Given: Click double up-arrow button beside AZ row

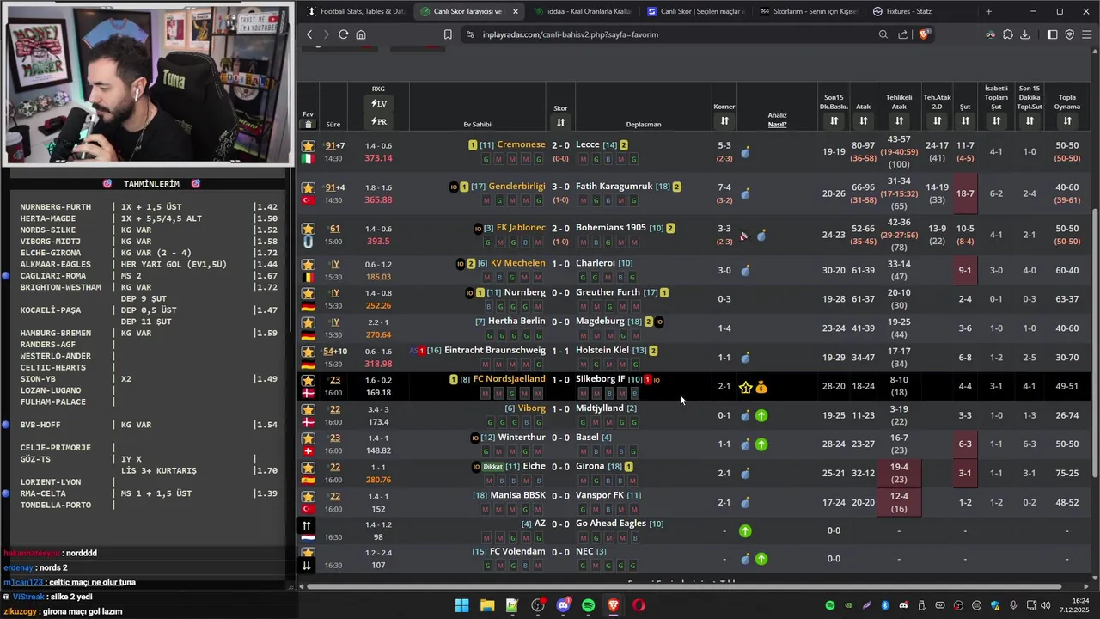Looking at the screenshot, I should 307,524.
